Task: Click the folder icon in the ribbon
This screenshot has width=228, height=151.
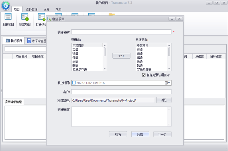Action: coord(112,14)
